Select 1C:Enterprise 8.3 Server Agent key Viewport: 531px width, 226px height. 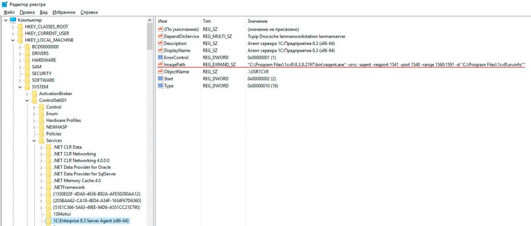point(91,221)
